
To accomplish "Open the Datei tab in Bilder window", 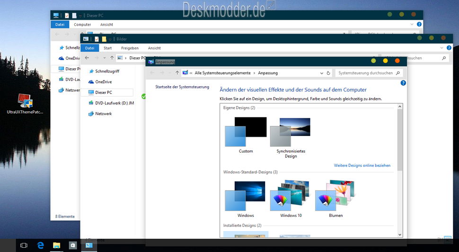I will click(x=89, y=48).
